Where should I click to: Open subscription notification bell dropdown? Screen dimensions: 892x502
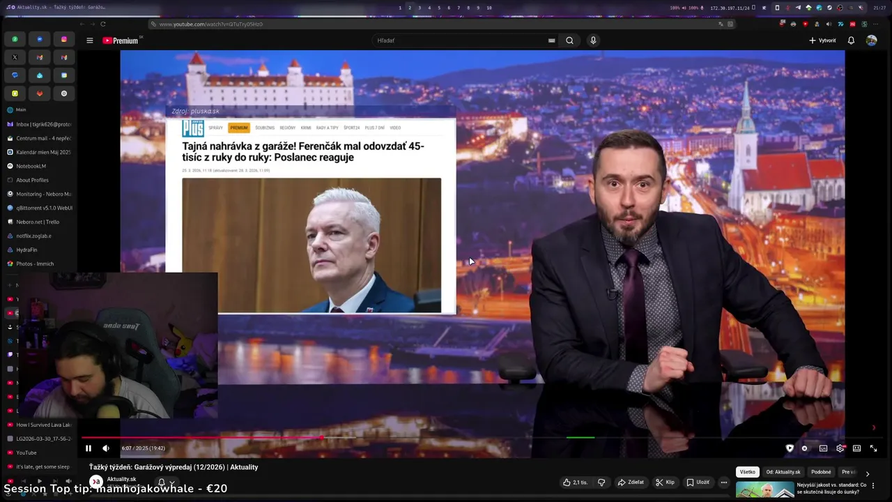point(166,482)
